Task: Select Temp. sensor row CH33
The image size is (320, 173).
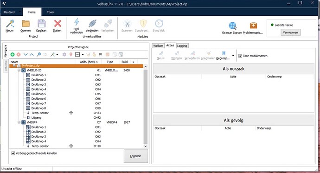Action: tap(77, 113)
